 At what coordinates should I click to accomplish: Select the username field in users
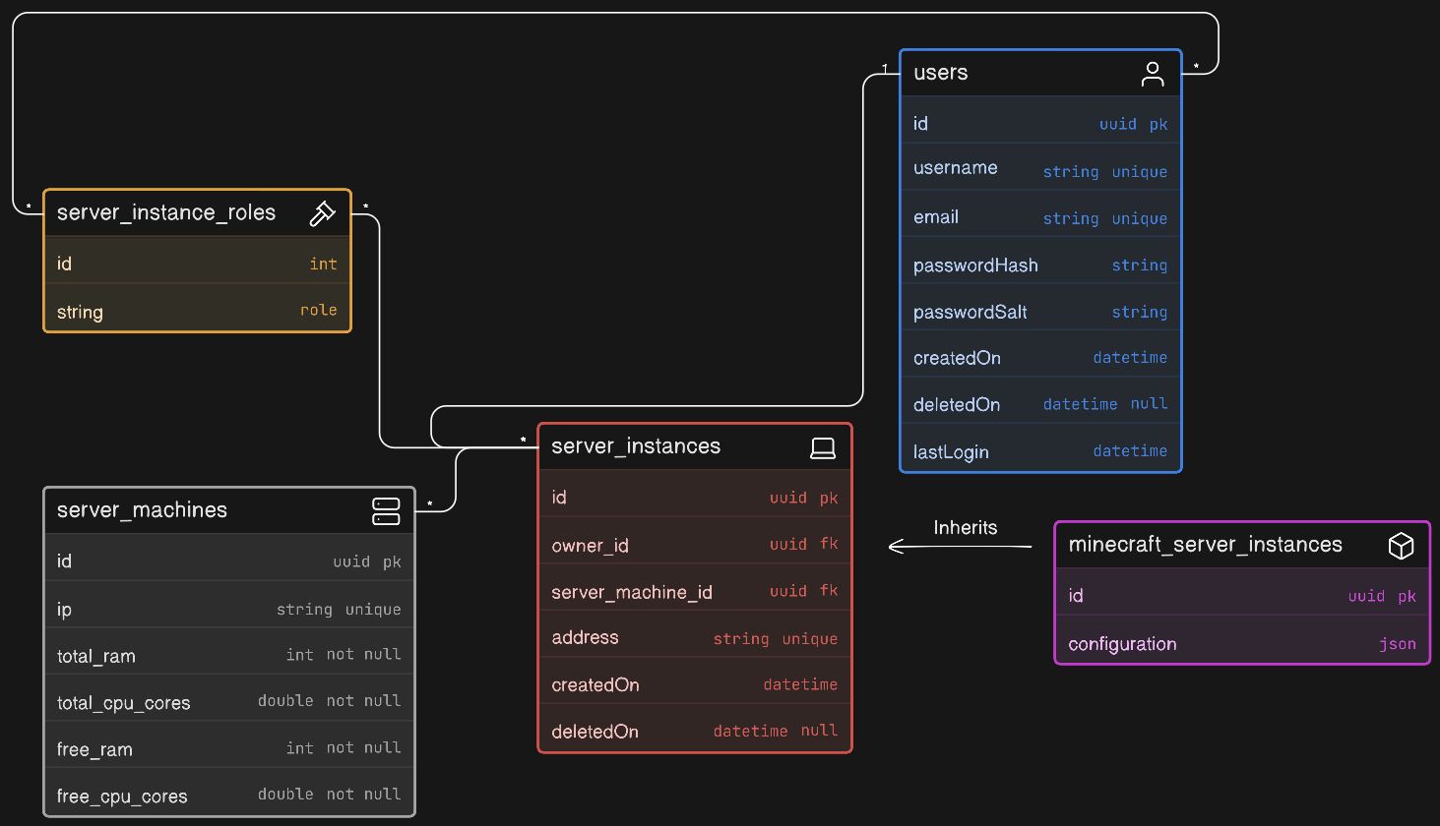coord(1040,169)
